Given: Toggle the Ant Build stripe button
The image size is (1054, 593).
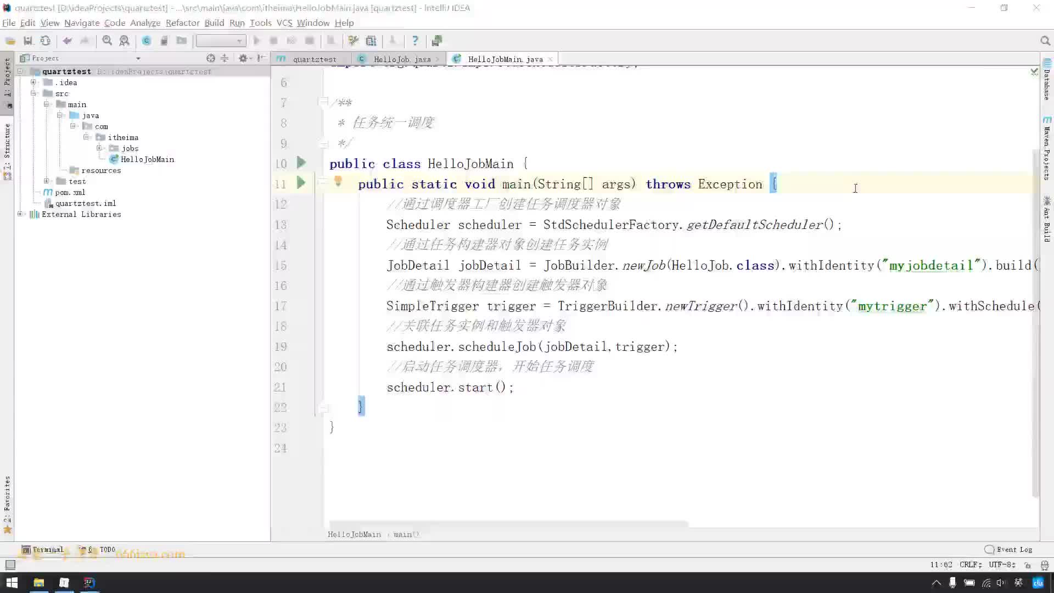Looking at the screenshot, I should (1047, 219).
